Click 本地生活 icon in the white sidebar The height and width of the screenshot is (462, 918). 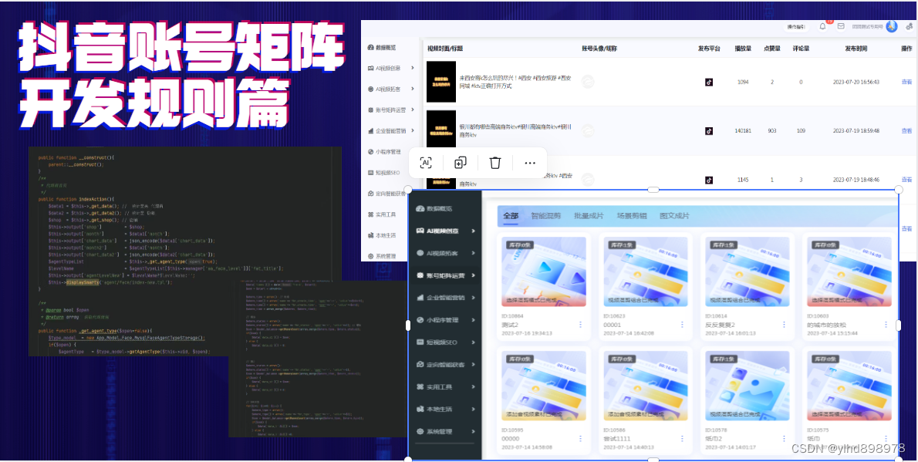tap(370, 235)
